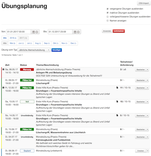151x156 pixels.
Task: Filter by month 'Dez (1)'
Action: click(73, 43)
